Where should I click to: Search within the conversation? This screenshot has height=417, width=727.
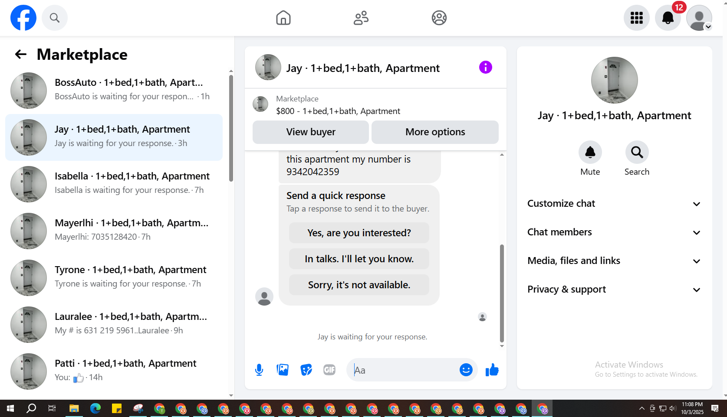[637, 152]
